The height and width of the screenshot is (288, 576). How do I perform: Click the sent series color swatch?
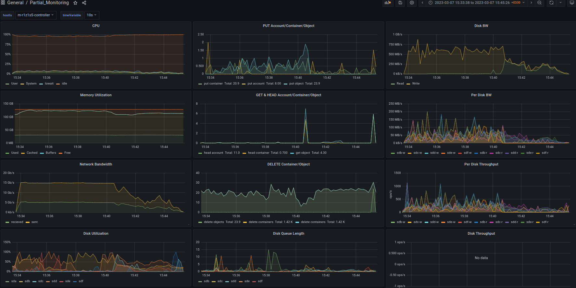pos(28,222)
